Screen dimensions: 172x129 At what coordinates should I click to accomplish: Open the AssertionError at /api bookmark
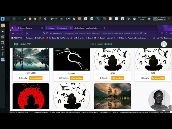[136, 38]
